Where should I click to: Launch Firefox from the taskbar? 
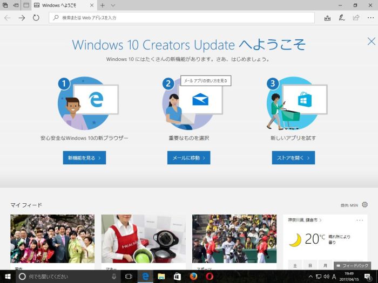tap(193, 276)
